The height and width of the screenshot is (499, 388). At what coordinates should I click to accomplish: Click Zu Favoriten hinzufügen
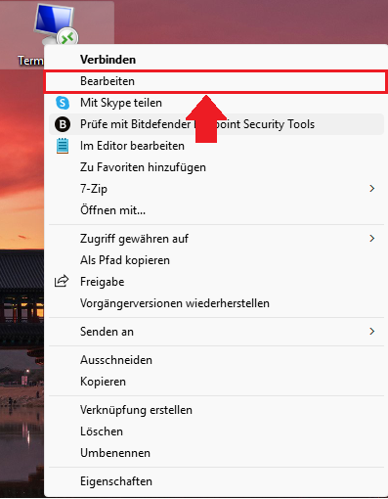coord(143,167)
